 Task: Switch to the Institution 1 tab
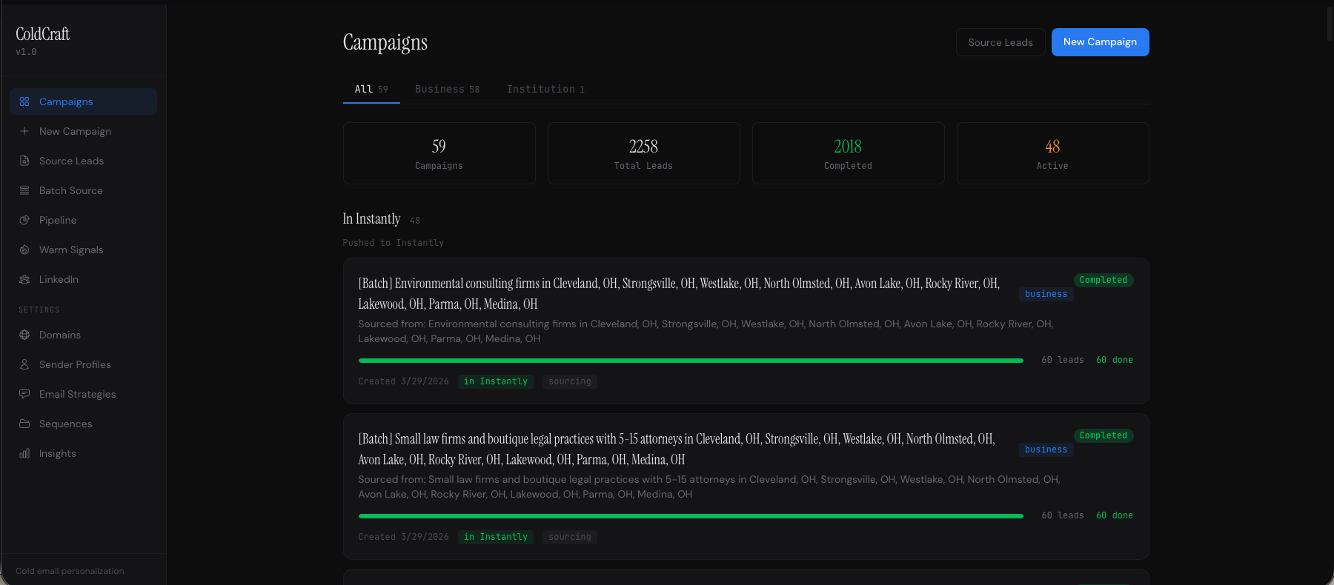point(545,89)
